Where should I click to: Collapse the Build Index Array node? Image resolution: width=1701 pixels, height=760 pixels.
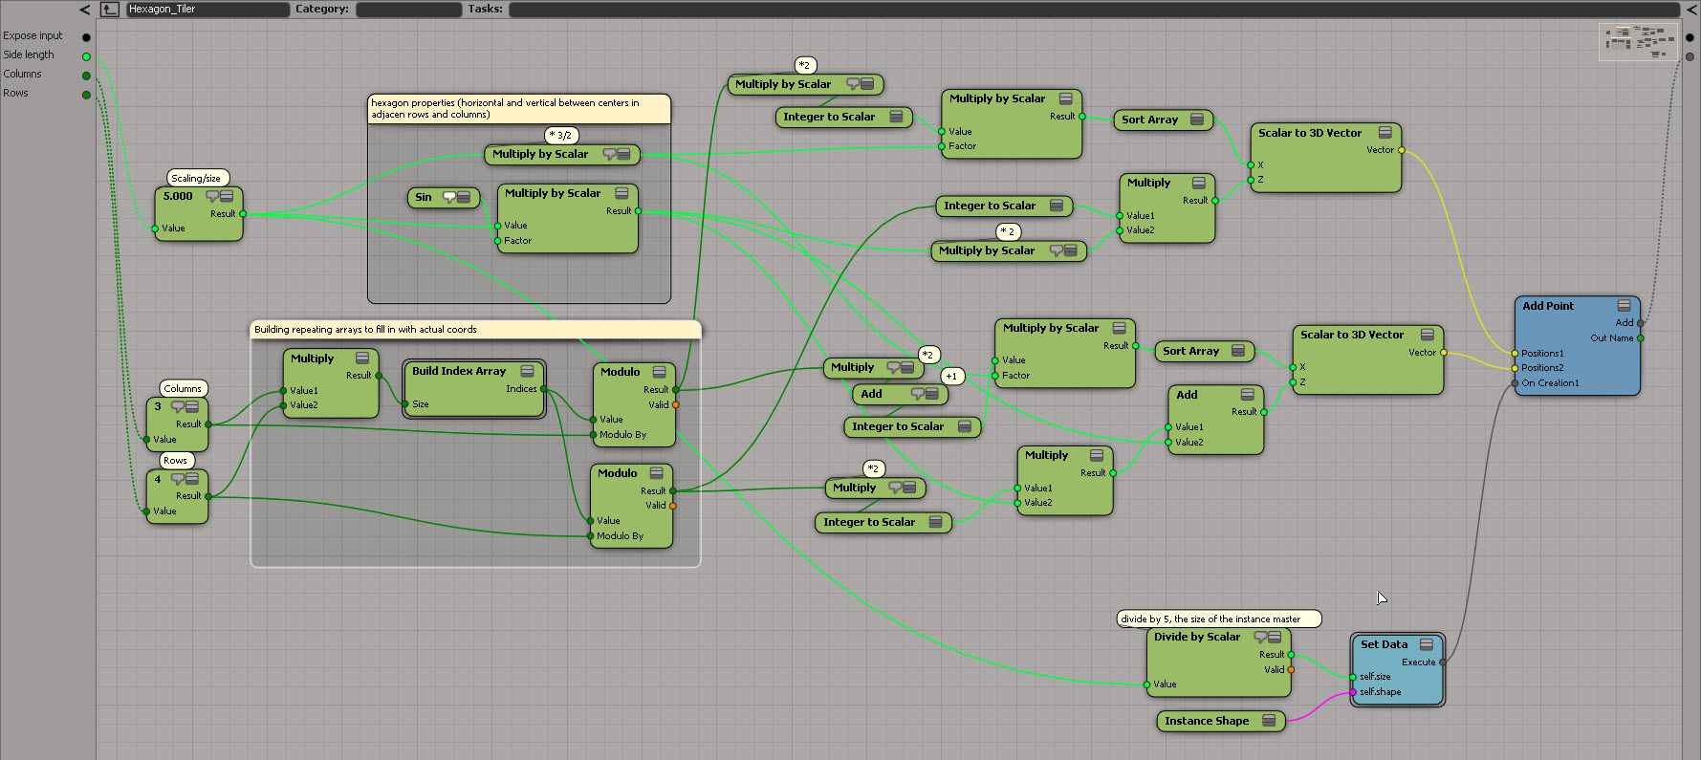527,371
